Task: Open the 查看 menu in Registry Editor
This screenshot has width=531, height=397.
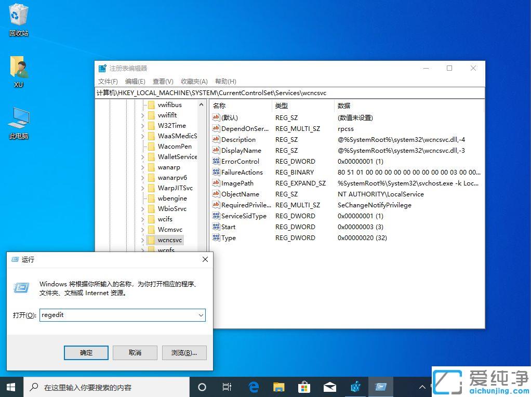Action: coord(163,81)
